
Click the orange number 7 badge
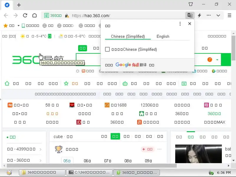click(x=210, y=60)
